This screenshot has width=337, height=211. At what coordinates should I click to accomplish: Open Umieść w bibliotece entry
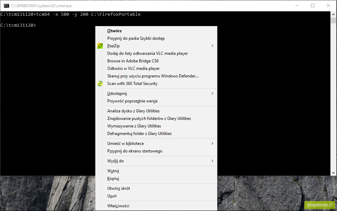pyautogui.click(x=156, y=144)
